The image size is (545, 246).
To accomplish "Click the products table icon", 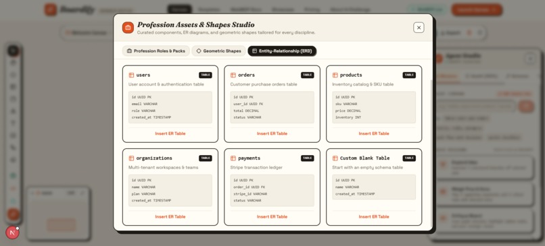I will pyautogui.click(x=335, y=75).
